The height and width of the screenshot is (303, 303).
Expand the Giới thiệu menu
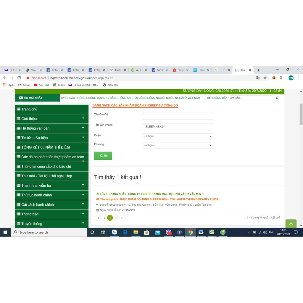click(x=83, y=118)
